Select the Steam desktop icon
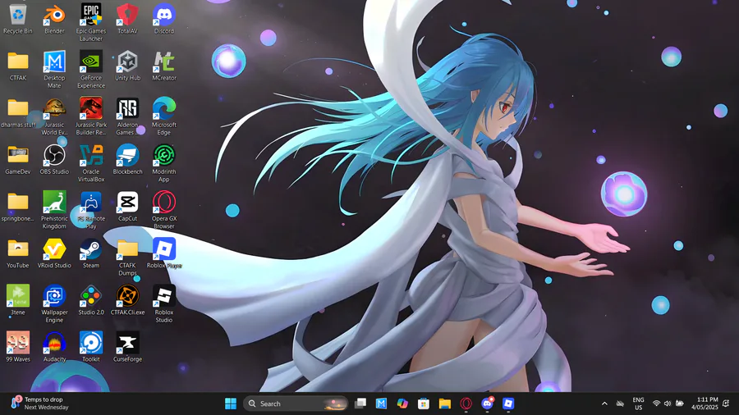The image size is (739, 415). click(x=91, y=254)
